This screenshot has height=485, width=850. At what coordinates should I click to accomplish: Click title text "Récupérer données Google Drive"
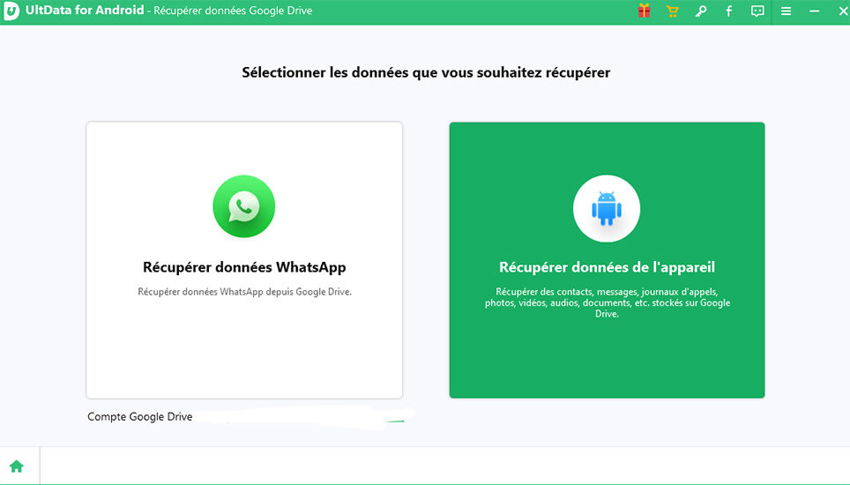tap(233, 11)
